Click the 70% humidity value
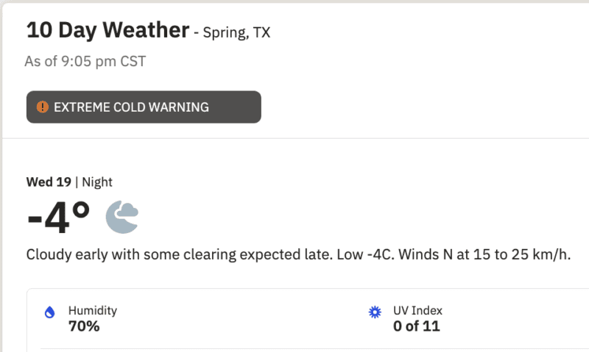 [84, 326]
